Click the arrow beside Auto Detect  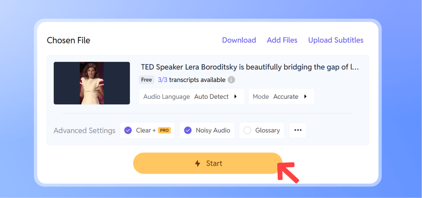(236, 97)
